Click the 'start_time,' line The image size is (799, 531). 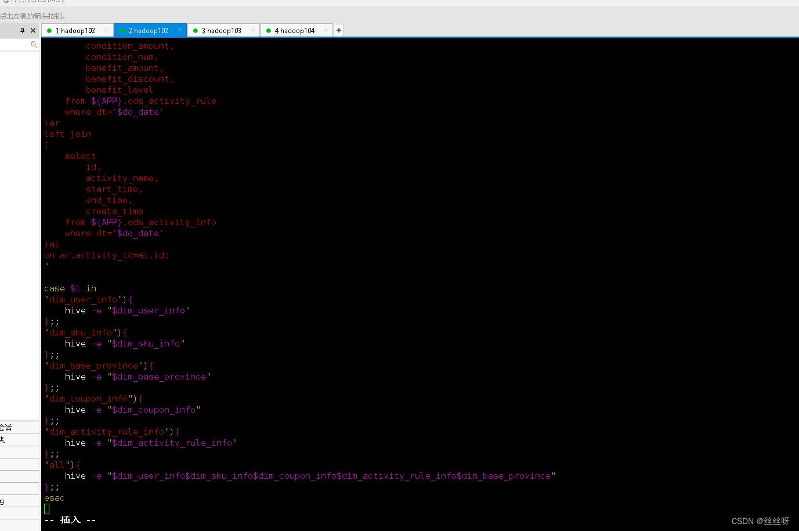(114, 189)
